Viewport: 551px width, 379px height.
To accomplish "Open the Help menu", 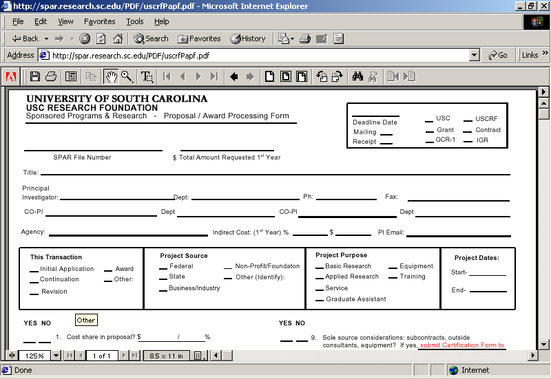I will click(162, 21).
